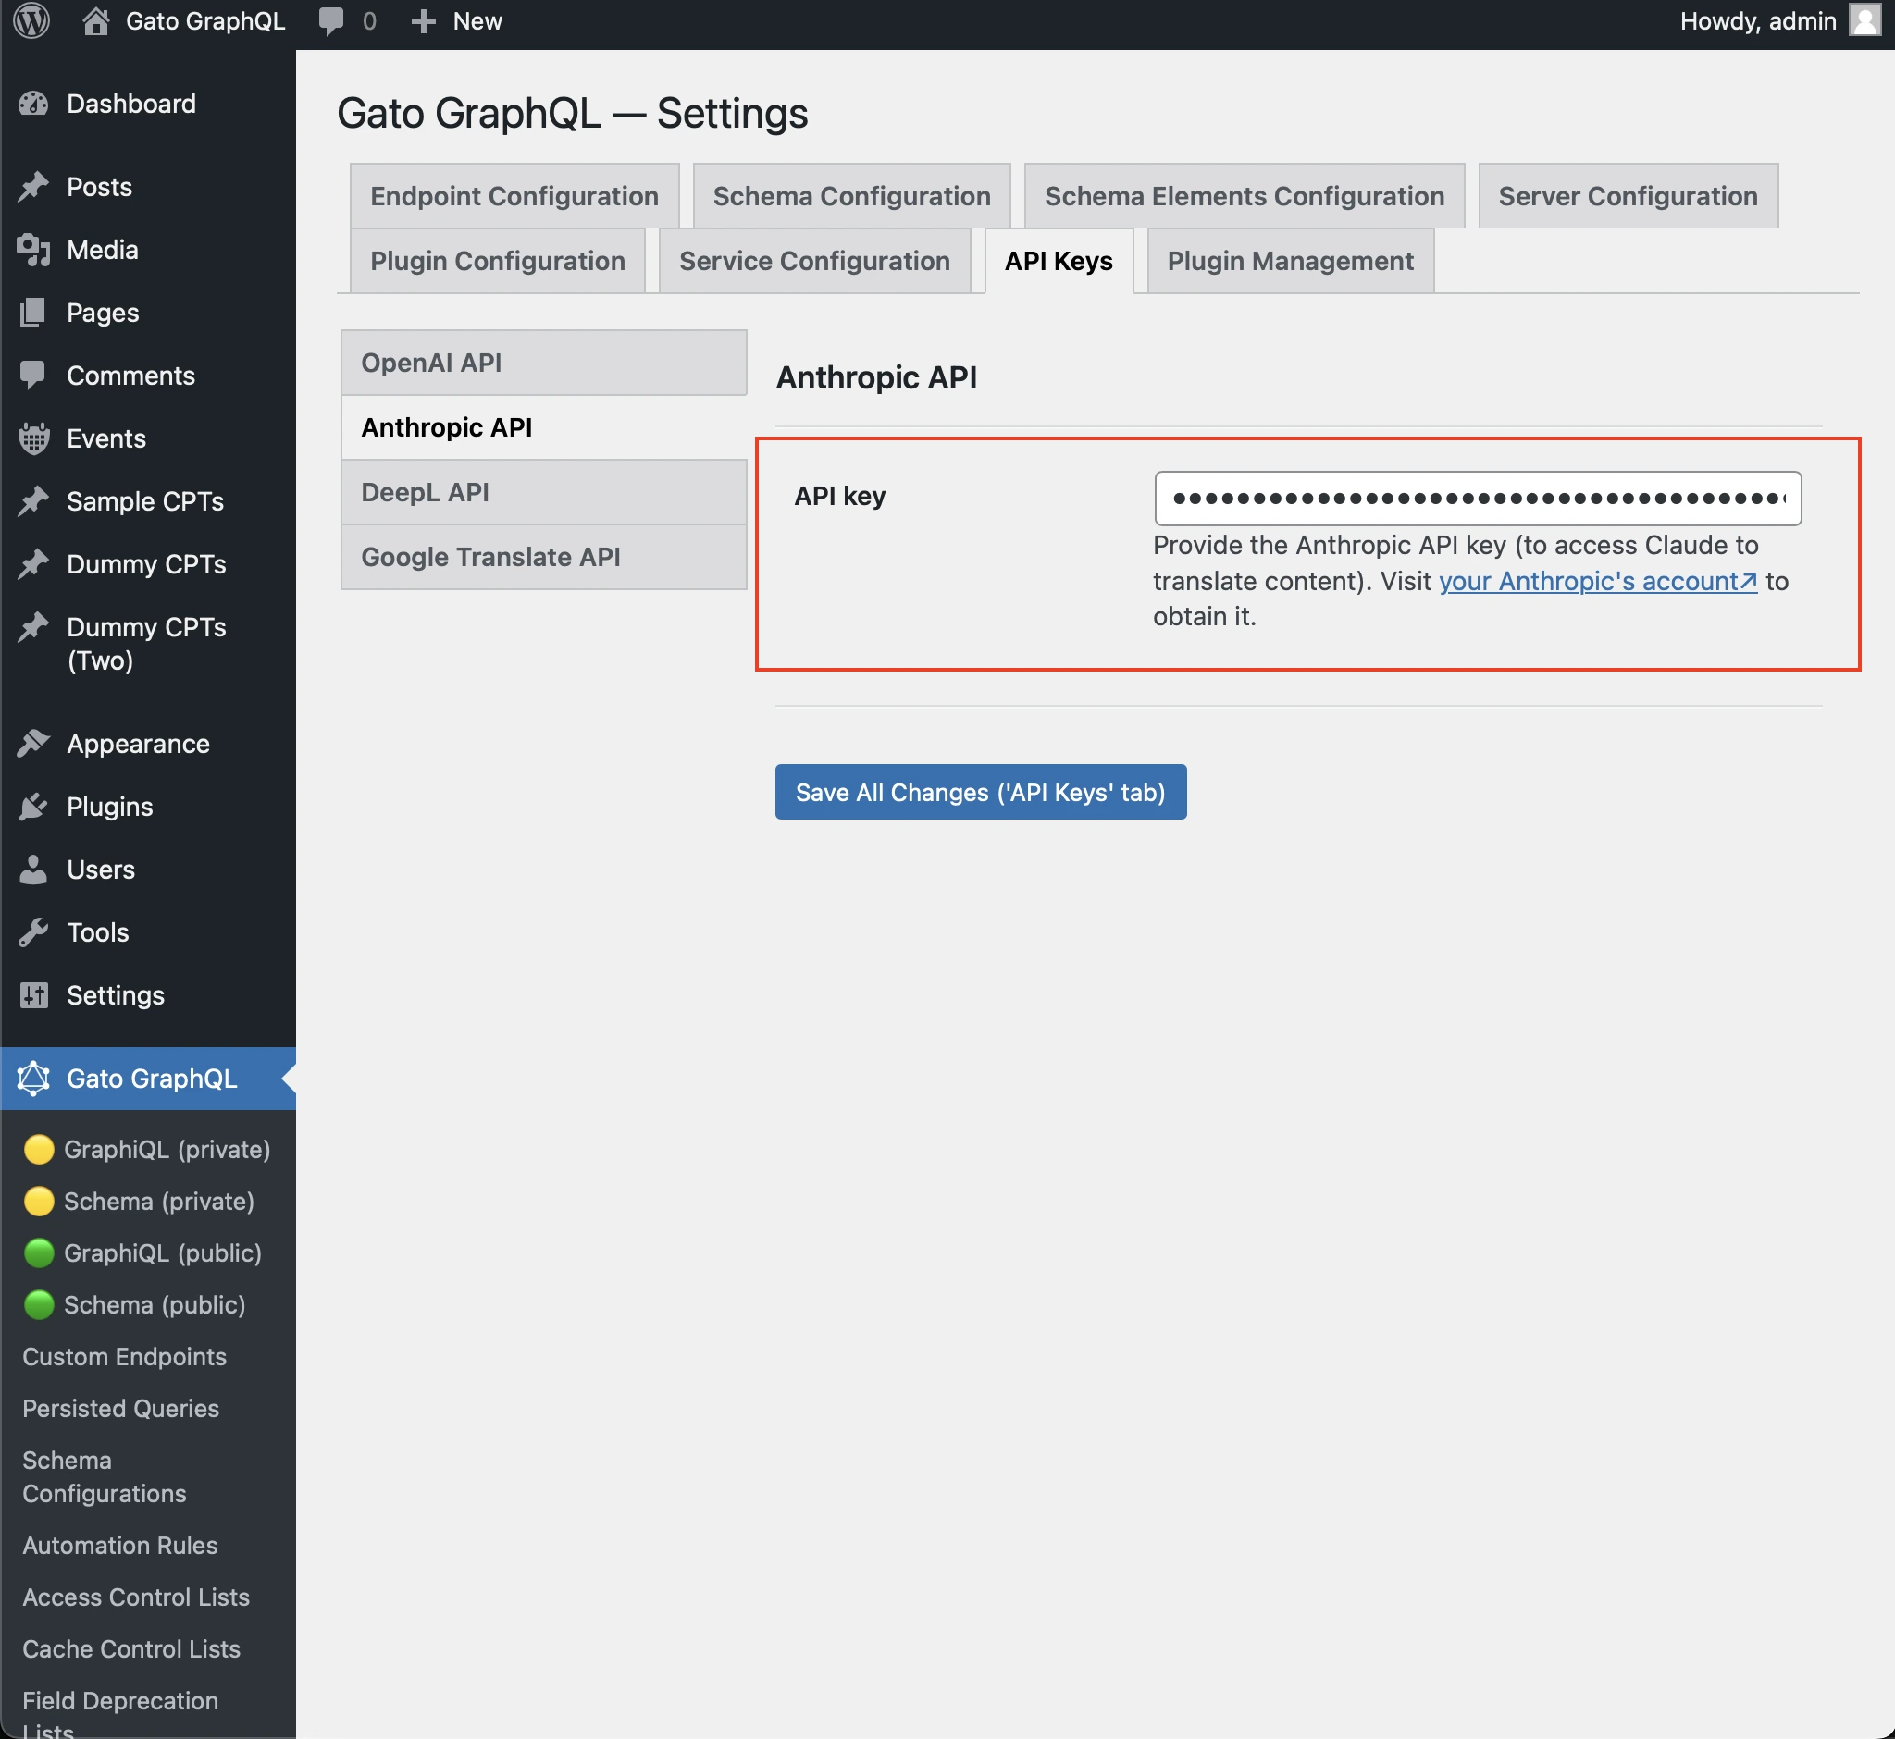Open the comments bubble icon in admin bar
Screen dimensions: 1895x1739
tap(331, 21)
